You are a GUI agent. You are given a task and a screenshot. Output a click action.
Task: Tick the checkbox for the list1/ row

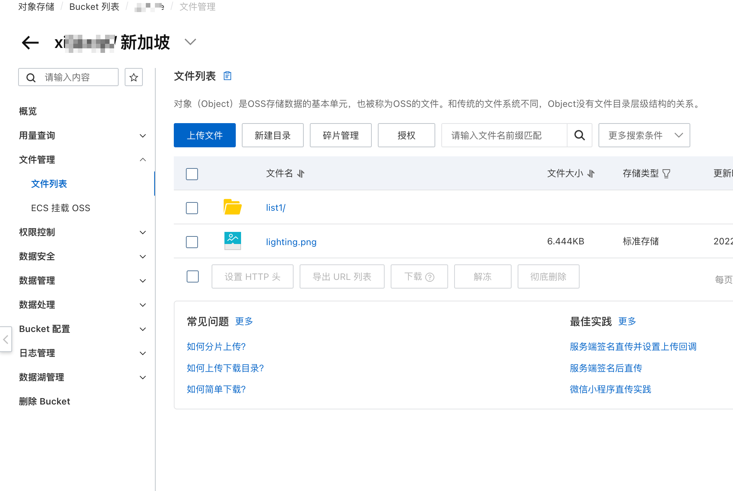point(192,208)
